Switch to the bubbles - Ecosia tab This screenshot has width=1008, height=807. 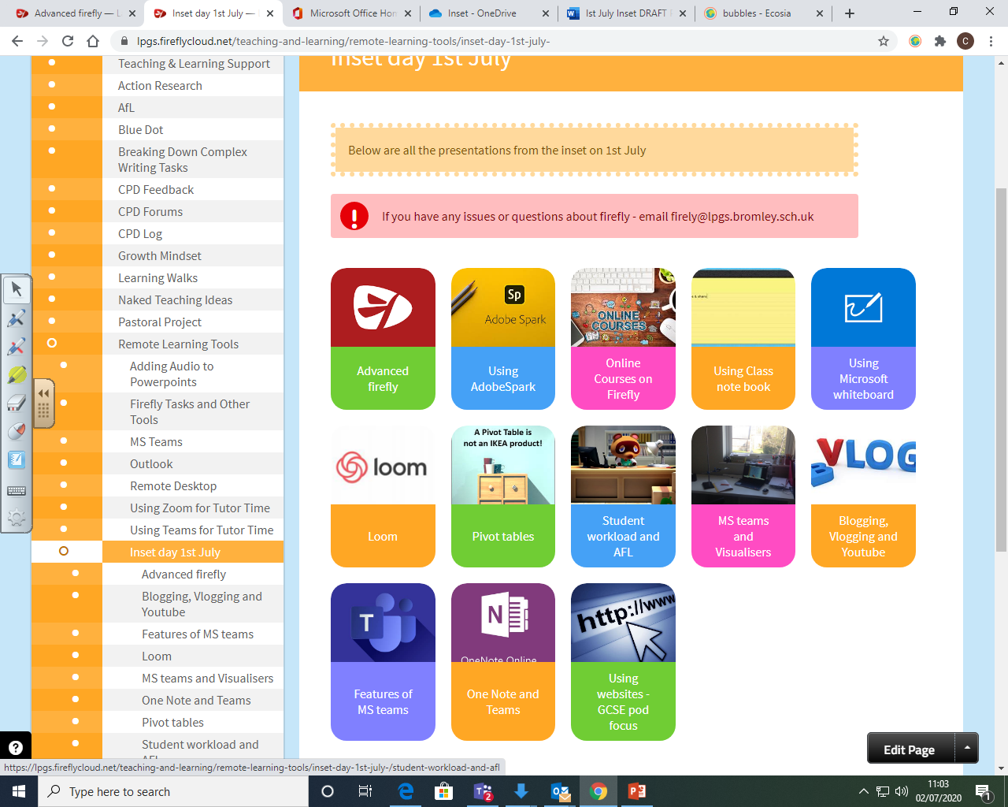pyautogui.click(x=765, y=13)
